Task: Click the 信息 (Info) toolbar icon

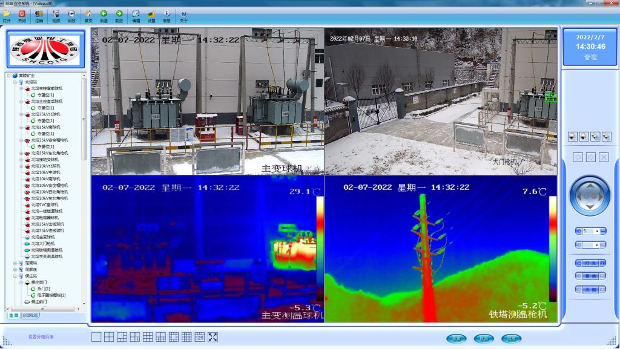Action: pos(167,14)
